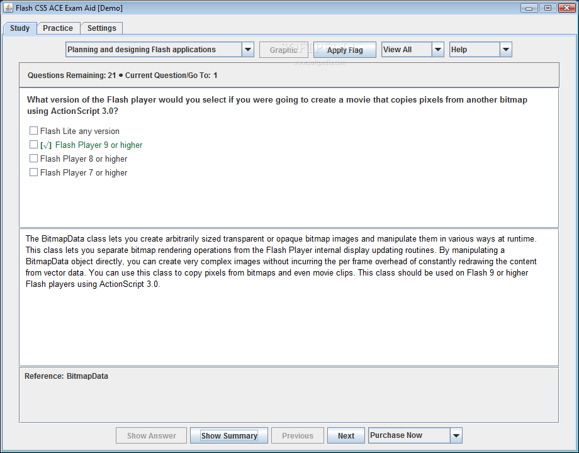The image size is (579, 453).
Task: Close the Flash CS5 ACE Exam Aid window
Action: tap(566, 8)
